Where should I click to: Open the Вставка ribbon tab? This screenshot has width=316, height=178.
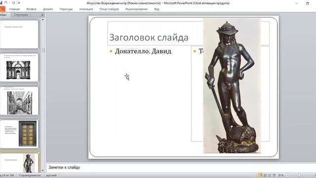click(31, 9)
